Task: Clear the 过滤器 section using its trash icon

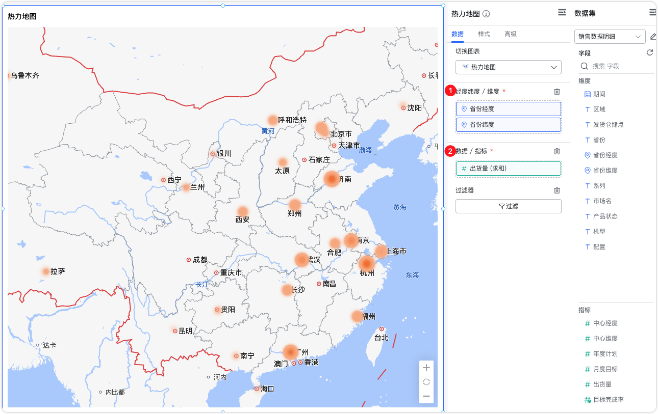Action: (x=556, y=190)
